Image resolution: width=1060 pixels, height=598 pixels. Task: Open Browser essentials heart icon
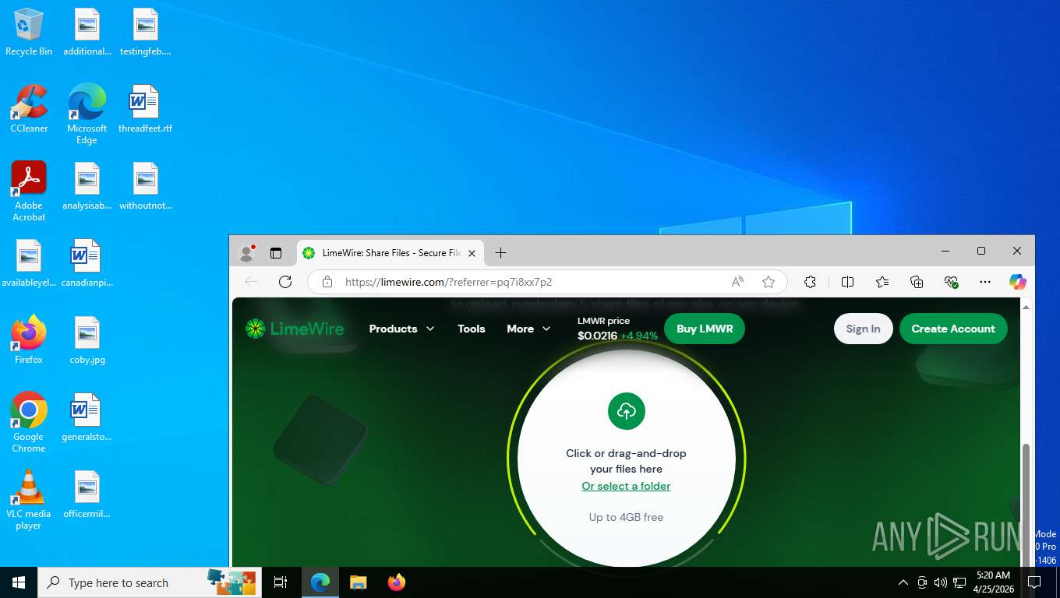[x=951, y=282]
